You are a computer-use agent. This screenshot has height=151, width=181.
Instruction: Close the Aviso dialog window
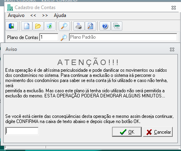pos(172,49)
